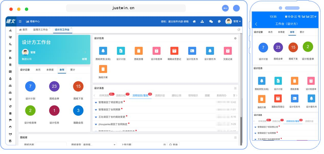Open the organization chart icon in the header
Viewport: 324px width, 154px height.
tap(203, 21)
